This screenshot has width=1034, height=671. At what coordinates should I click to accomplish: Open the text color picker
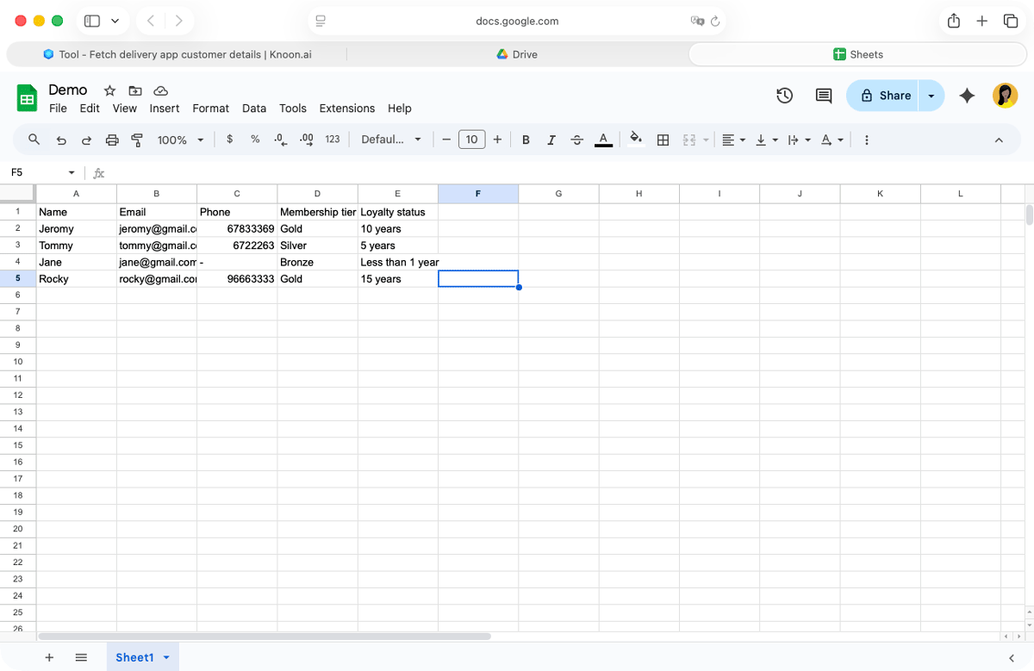[603, 139]
